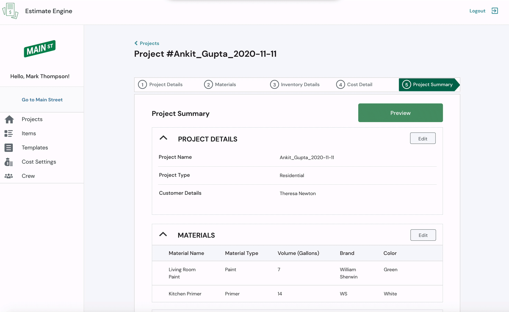Click the back chevron beside Projects breadcrumb
The width and height of the screenshot is (509, 312).
click(x=136, y=43)
